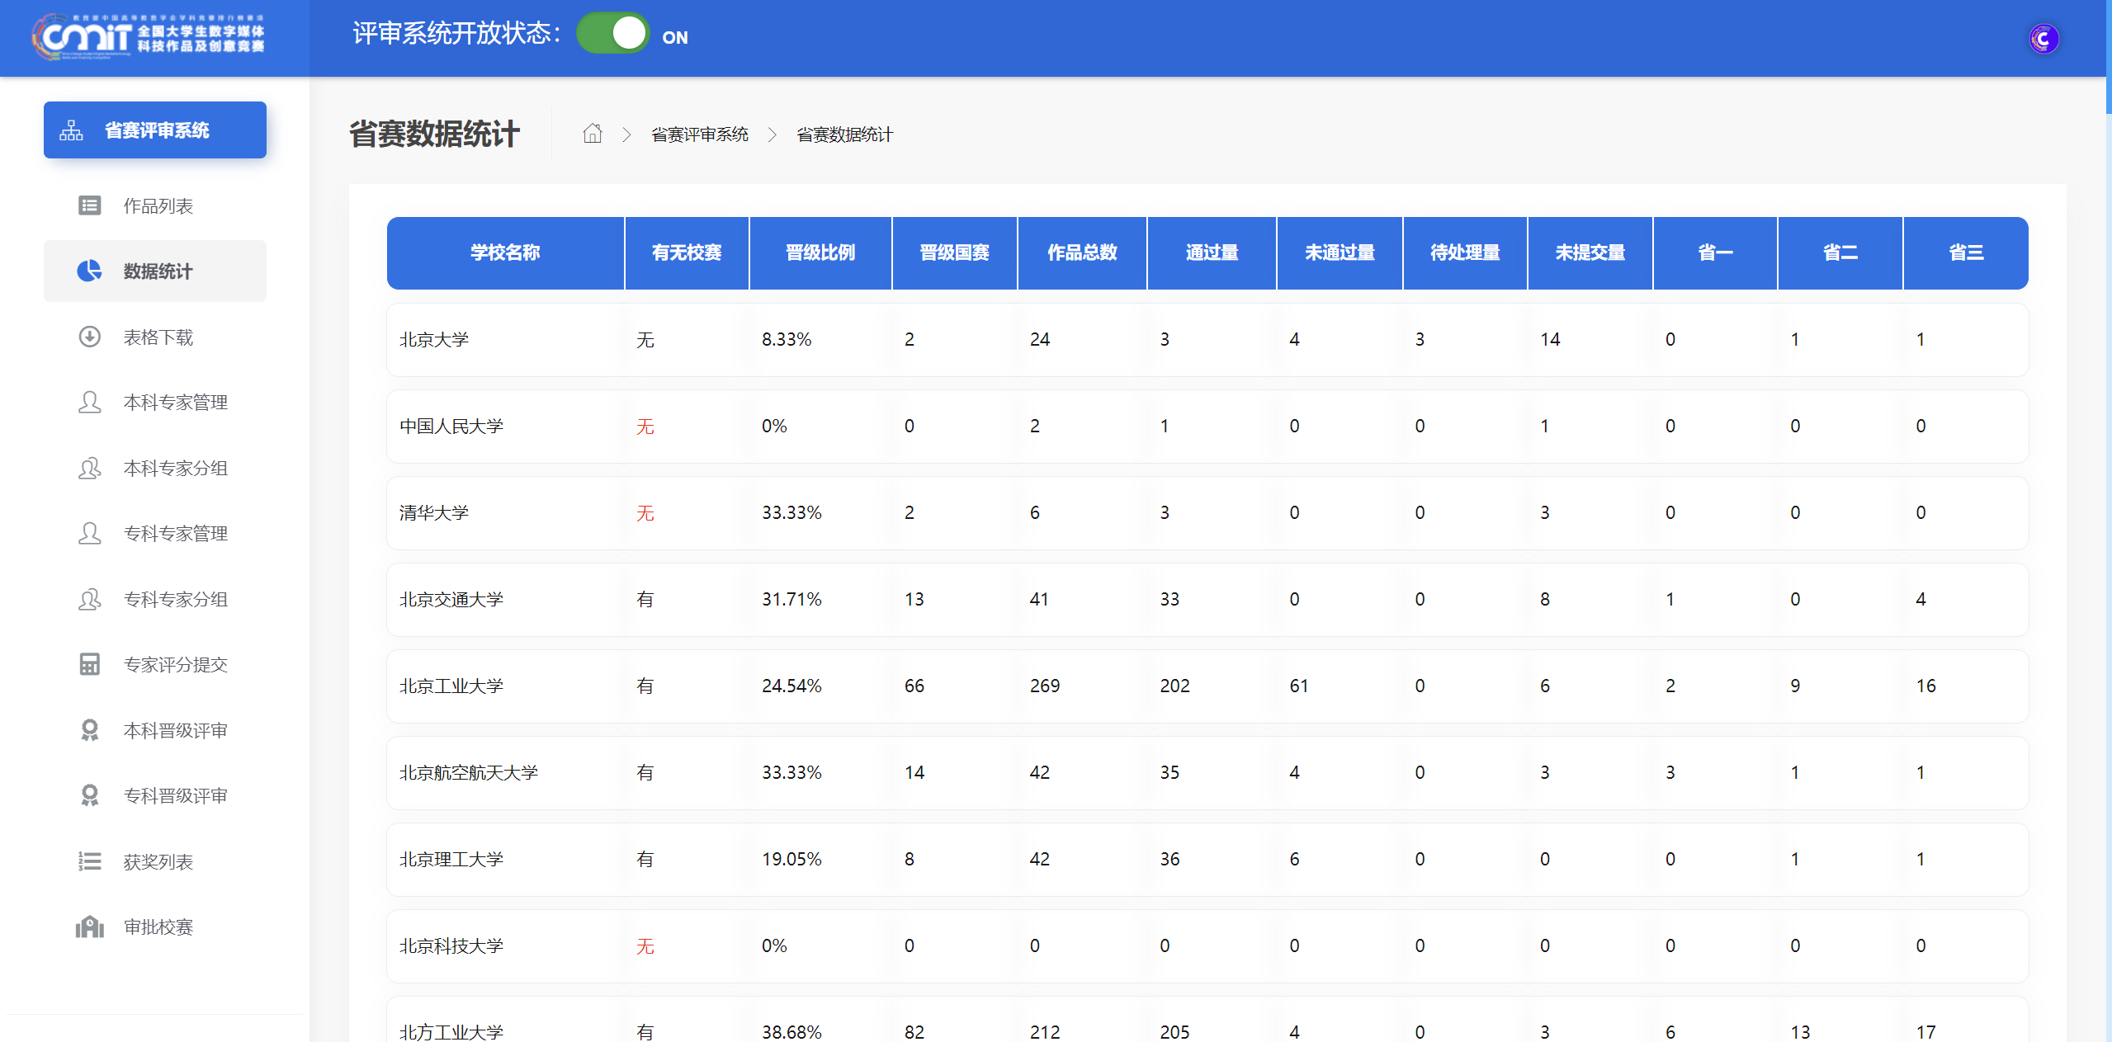Open 本科晋级评审 medal icon

pyautogui.click(x=89, y=730)
